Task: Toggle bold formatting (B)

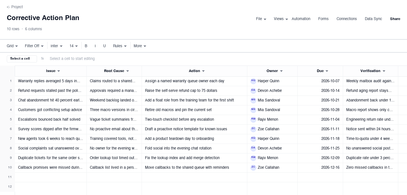Action: (86, 46)
